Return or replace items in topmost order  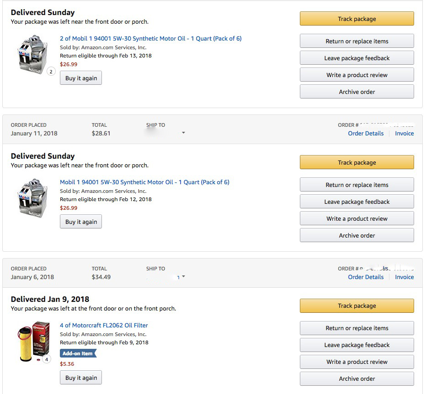357,41
